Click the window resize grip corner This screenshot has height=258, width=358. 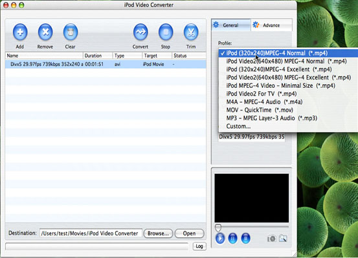[x=295, y=254]
